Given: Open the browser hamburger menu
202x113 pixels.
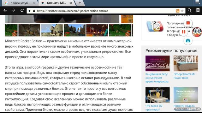Looking at the screenshot, I should pos(197,2).
